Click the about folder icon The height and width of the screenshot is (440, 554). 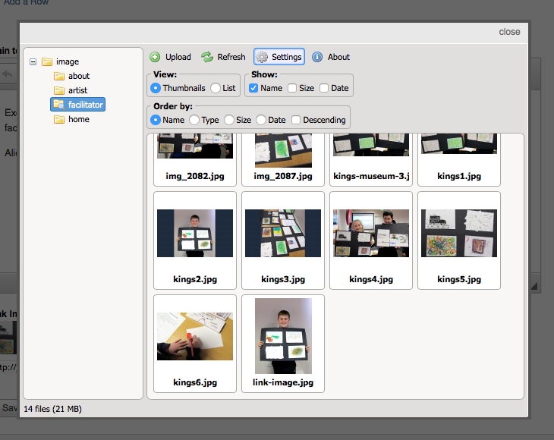click(x=59, y=77)
